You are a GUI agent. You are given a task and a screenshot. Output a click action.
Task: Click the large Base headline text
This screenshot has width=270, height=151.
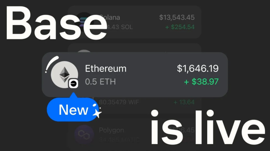(x=56, y=23)
